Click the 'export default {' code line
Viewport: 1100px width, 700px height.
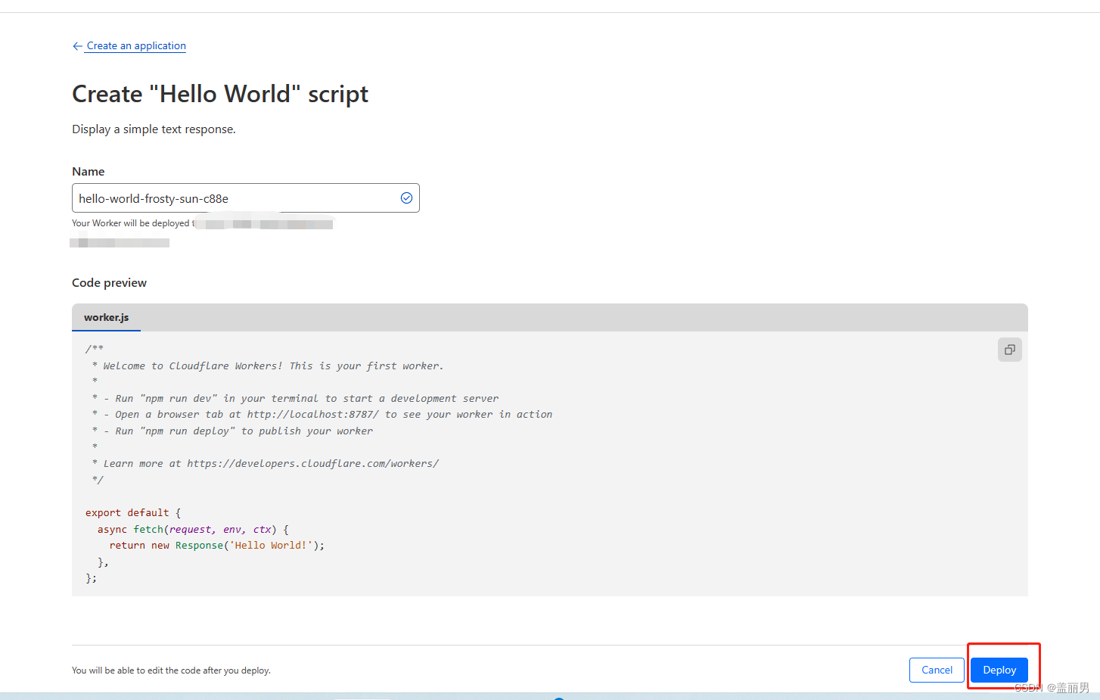coord(133,513)
